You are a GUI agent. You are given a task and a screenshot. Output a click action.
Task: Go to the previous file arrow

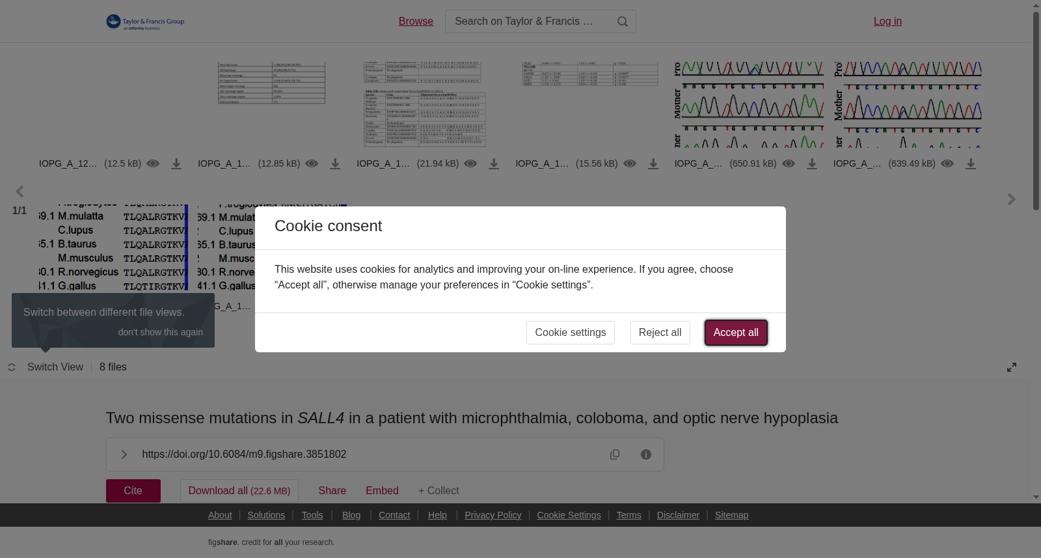pos(20,191)
